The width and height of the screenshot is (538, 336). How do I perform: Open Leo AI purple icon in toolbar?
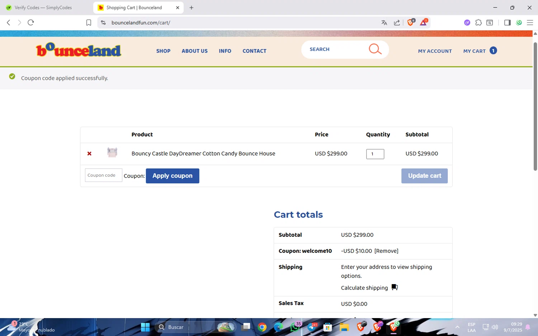pos(467,23)
